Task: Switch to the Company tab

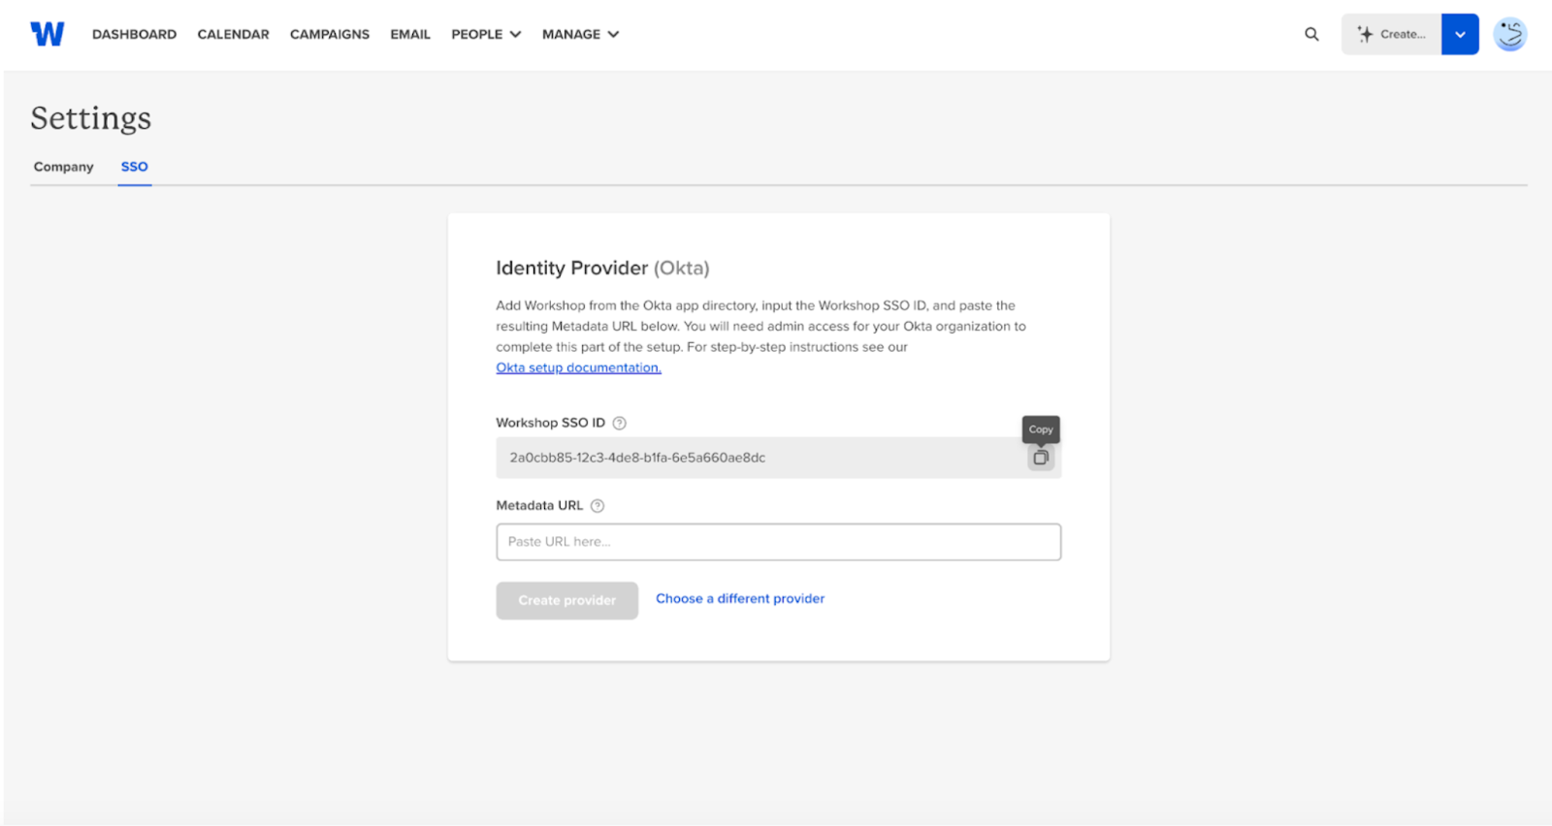Action: (64, 167)
